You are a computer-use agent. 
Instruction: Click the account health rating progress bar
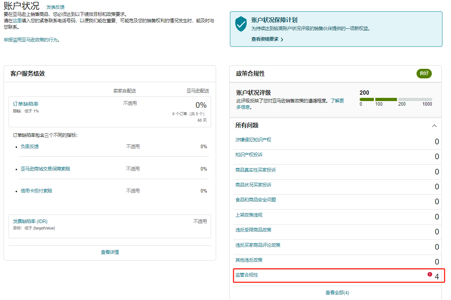click(x=396, y=99)
